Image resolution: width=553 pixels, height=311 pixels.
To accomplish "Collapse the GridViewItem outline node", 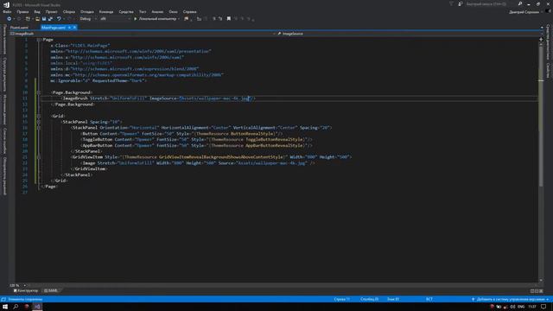I will [x=38, y=157].
